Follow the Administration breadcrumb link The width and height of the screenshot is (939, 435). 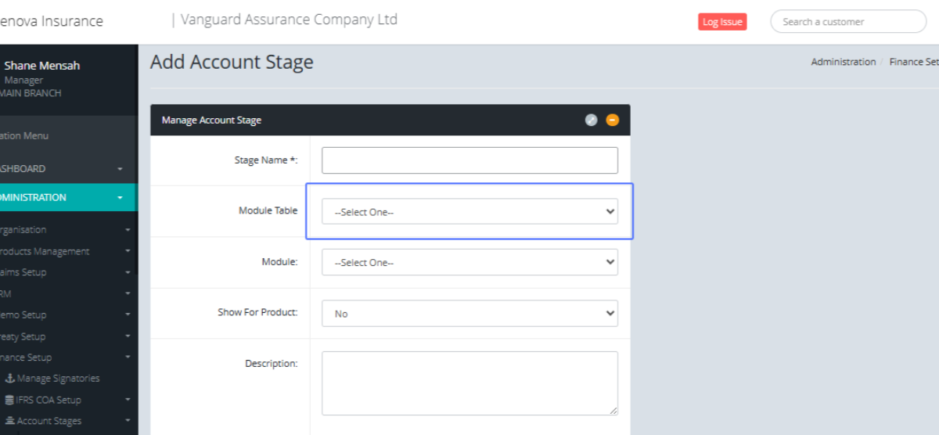click(843, 62)
